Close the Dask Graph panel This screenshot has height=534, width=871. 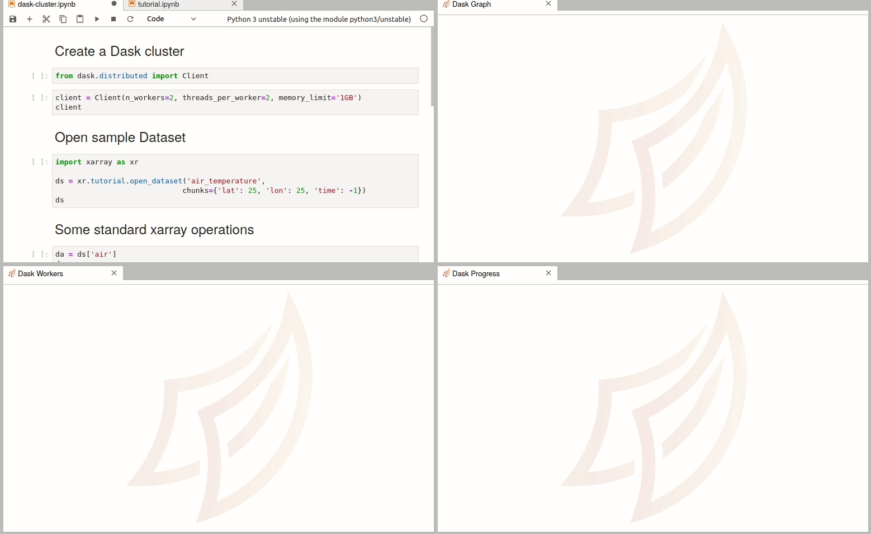coord(548,4)
